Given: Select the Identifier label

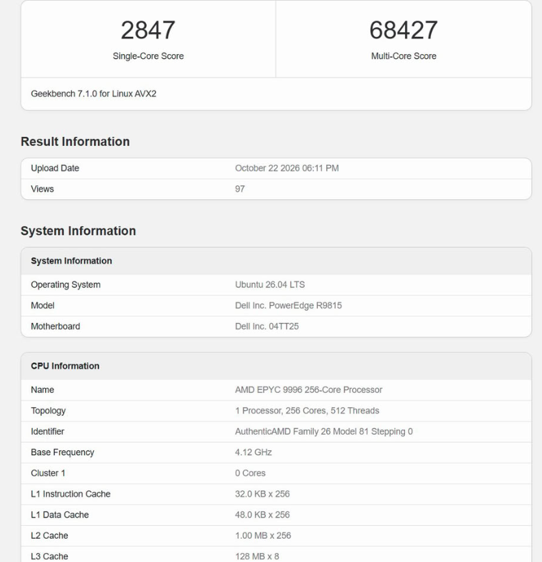Looking at the screenshot, I should [x=47, y=431].
